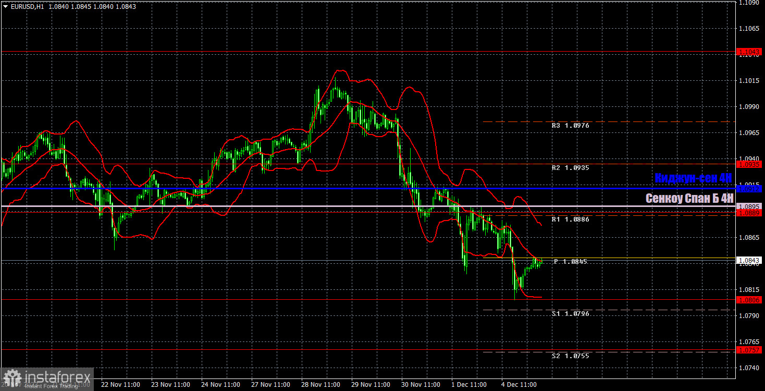Click the 30 Nov 11:00 time label
The image size is (765, 391).
click(421, 384)
